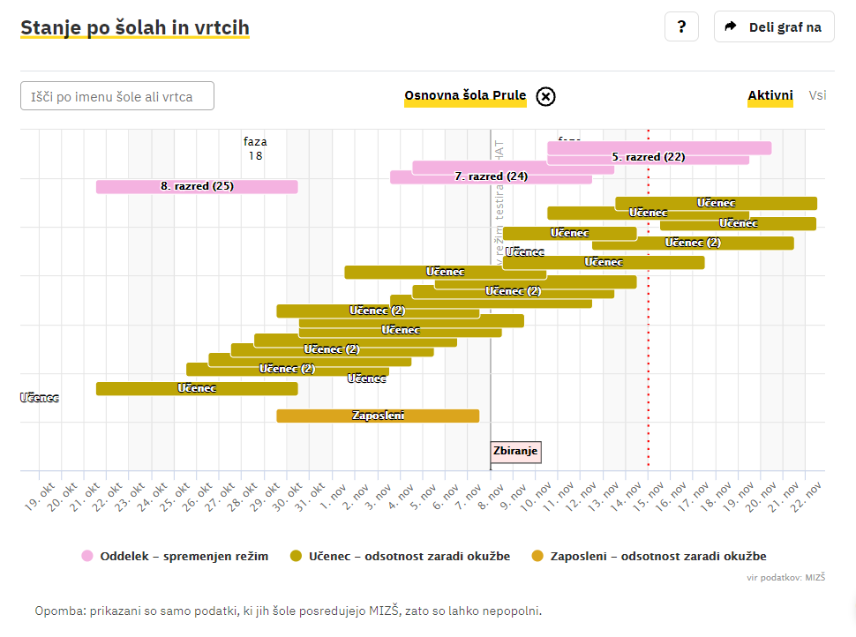The width and height of the screenshot is (856, 637).
Task: Click the Zaposleni timeline bar
Action: click(378, 416)
